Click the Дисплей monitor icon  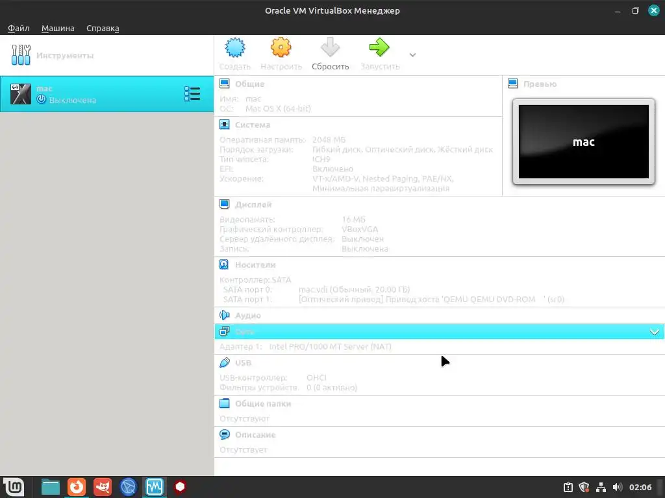pyautogui.click(x=224, y=204)
